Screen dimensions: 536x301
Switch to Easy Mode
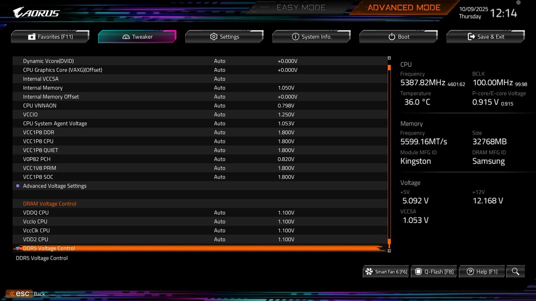click(x=301, y=7)
